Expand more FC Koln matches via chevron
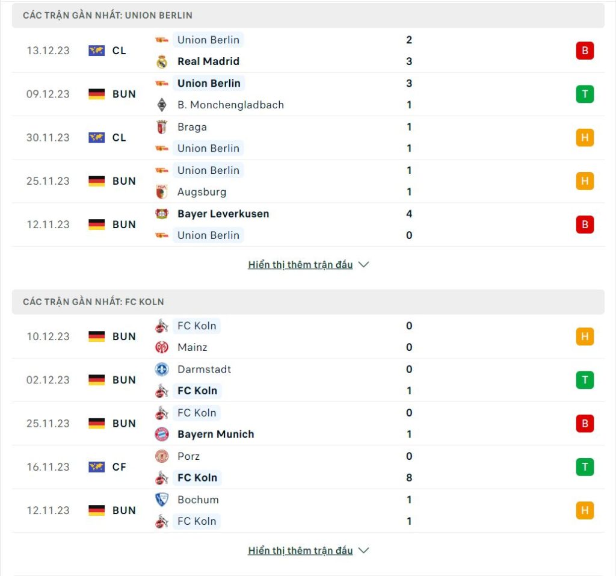 click(364, 551)
